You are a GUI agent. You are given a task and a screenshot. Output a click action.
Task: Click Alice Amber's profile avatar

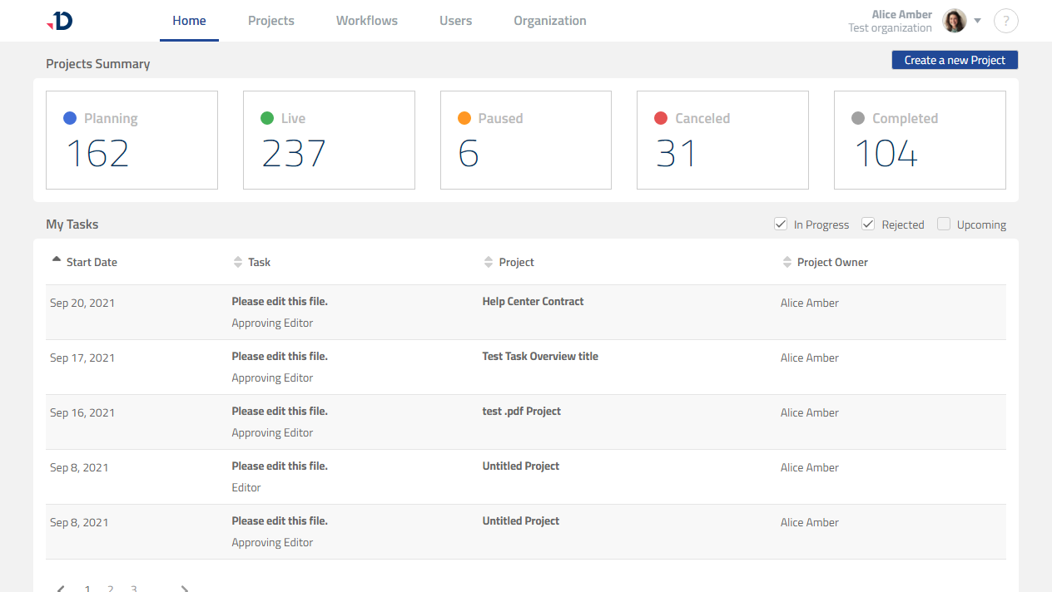[953, 20]
